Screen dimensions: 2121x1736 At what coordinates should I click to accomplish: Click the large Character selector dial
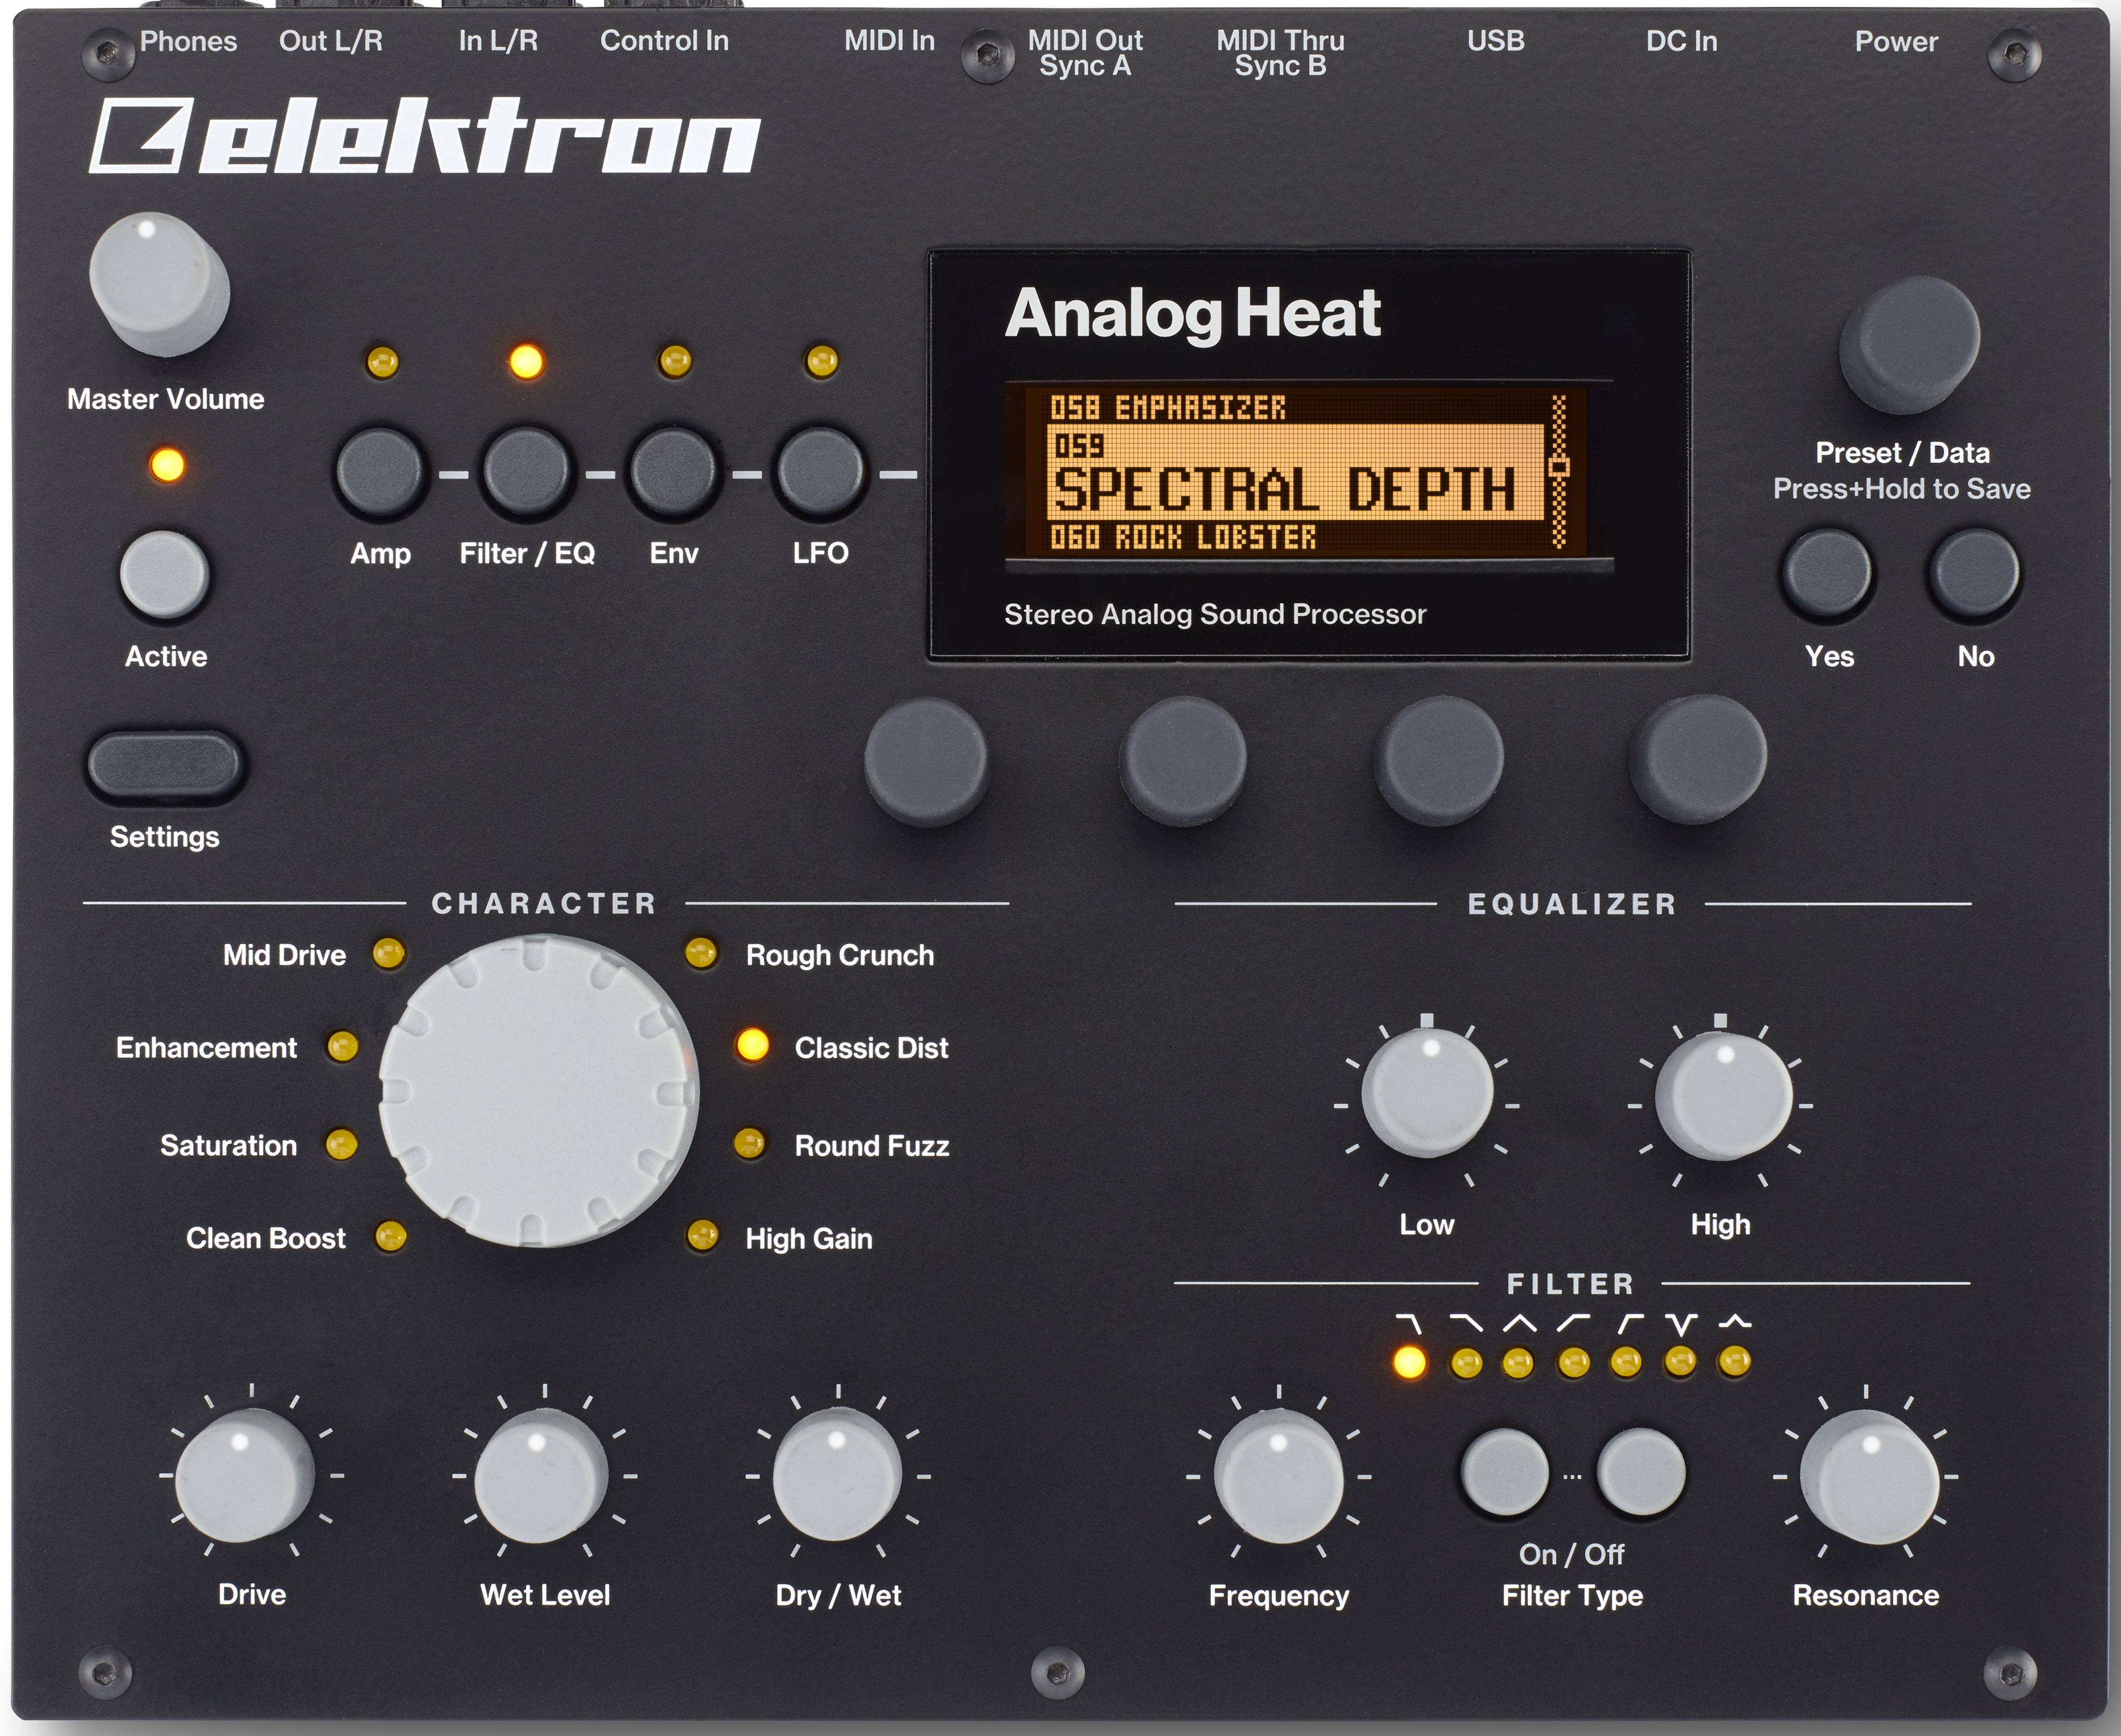538,1091
